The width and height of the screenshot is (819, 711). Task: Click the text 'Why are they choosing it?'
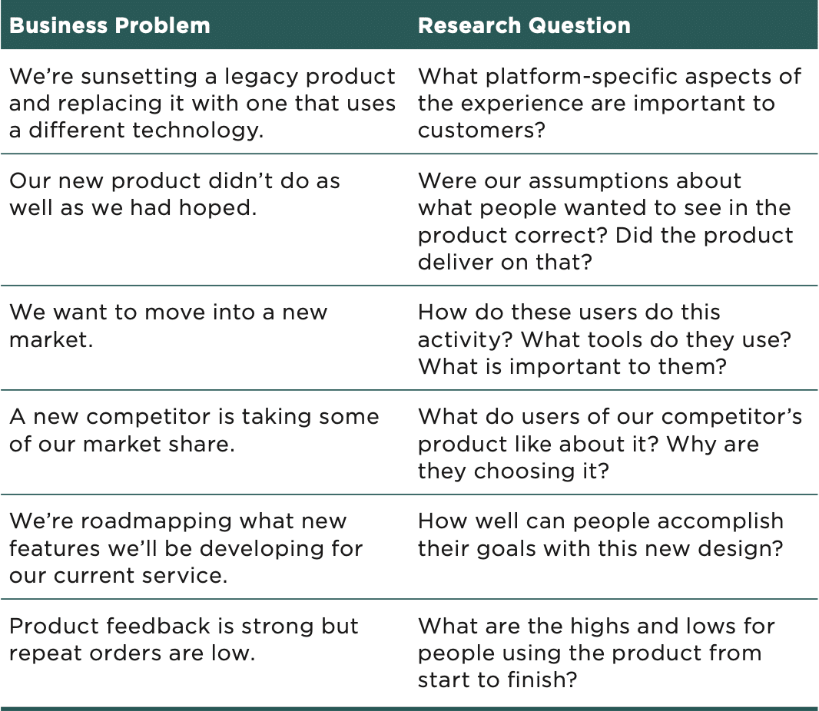589,458
